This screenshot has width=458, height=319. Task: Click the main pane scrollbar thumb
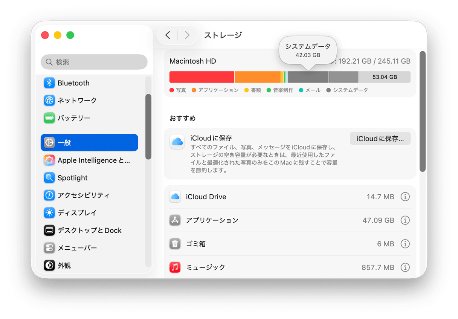(x=423, y=111)
